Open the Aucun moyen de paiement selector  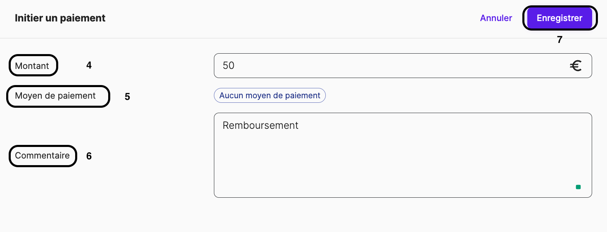pos(270,95)
